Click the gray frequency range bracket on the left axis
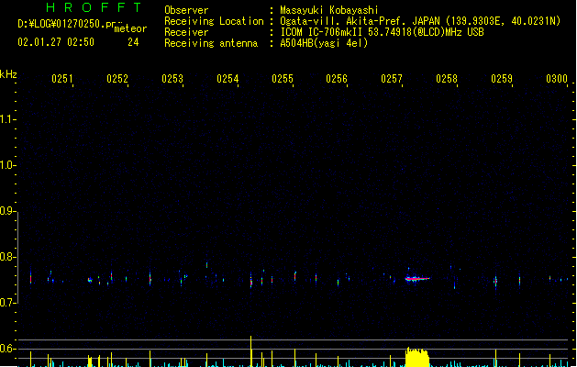The height and width of the screenshot is (367, 577). (17, 257)
